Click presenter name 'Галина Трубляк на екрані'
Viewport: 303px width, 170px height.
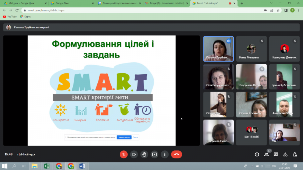pyautogui.click(x=31, y=27)
